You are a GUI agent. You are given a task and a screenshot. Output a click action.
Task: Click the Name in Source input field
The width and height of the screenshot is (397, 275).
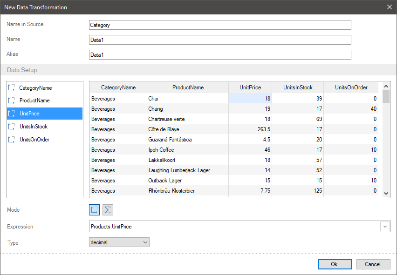point(219,25)
